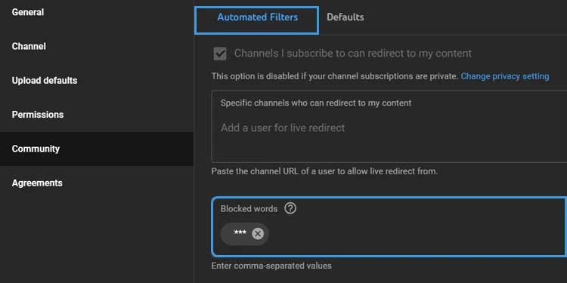Open the Blocked words help icon
Viewport: 567px width, 283px height.
tap(290, 208)
